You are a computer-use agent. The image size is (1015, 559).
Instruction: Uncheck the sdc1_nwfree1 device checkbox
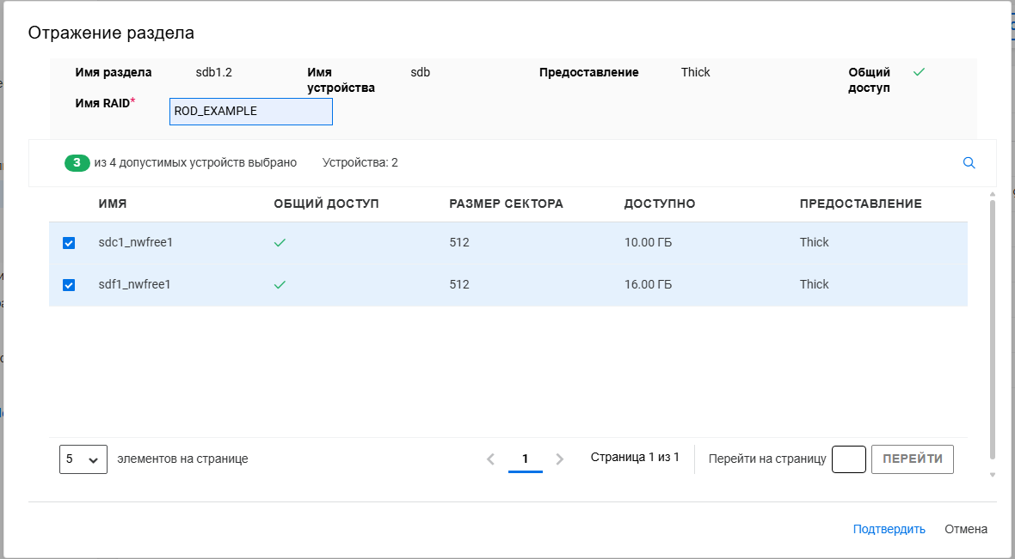(x=69, y=243)
